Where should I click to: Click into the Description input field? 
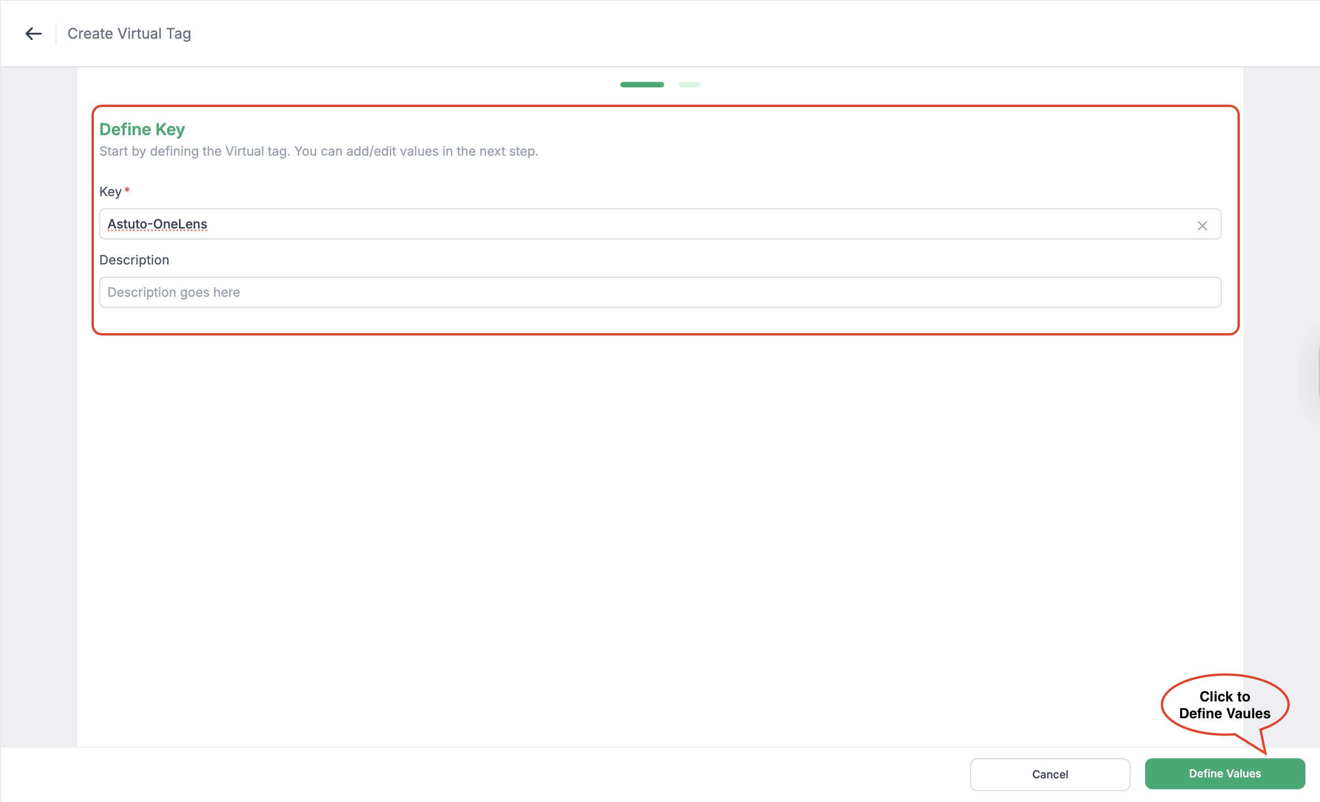(x=660, y=292)
